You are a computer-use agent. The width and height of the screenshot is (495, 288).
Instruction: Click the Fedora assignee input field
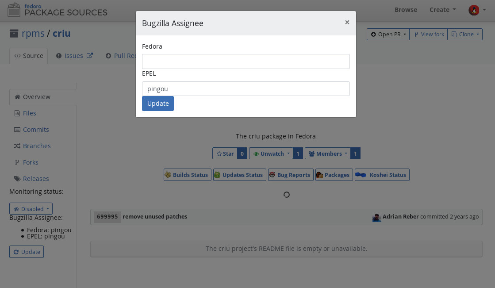pyautogui.click(x=246, y=61)
